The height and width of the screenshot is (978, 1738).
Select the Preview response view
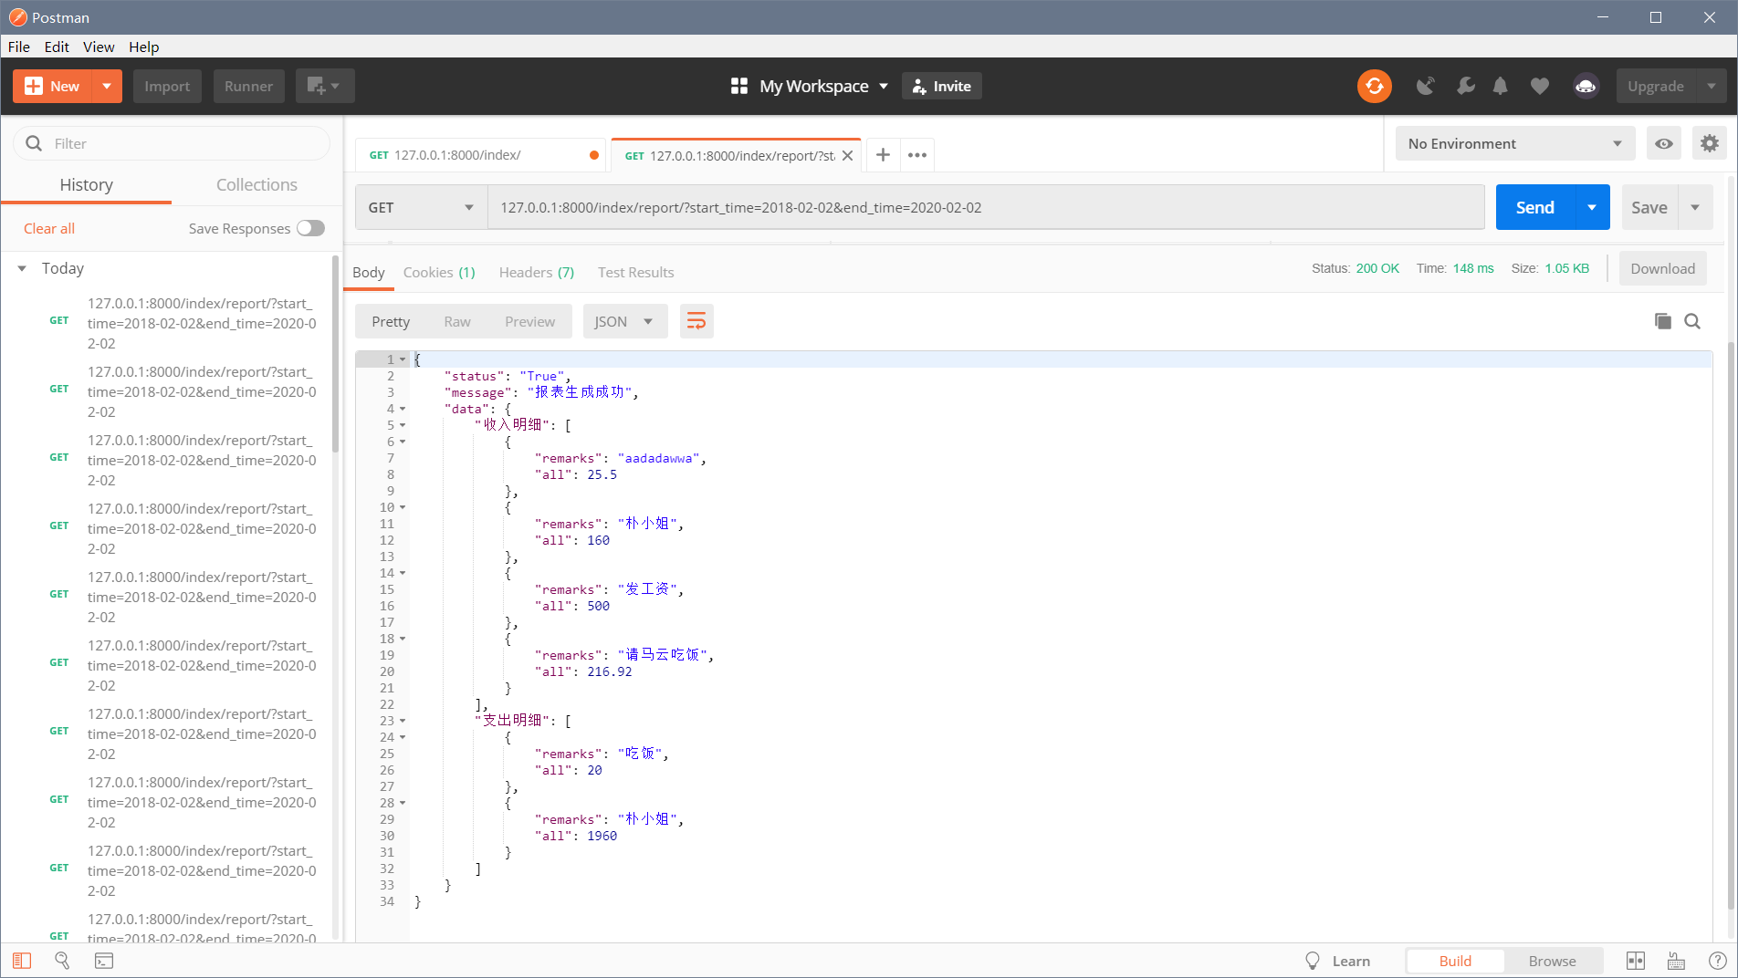[x=529, y=322]
